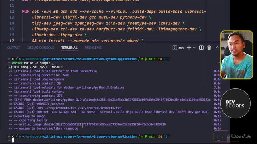Click 'CACHED [2/4] WORKDIR /usr/src' line
257x144 pixels.
coord(37,104)
